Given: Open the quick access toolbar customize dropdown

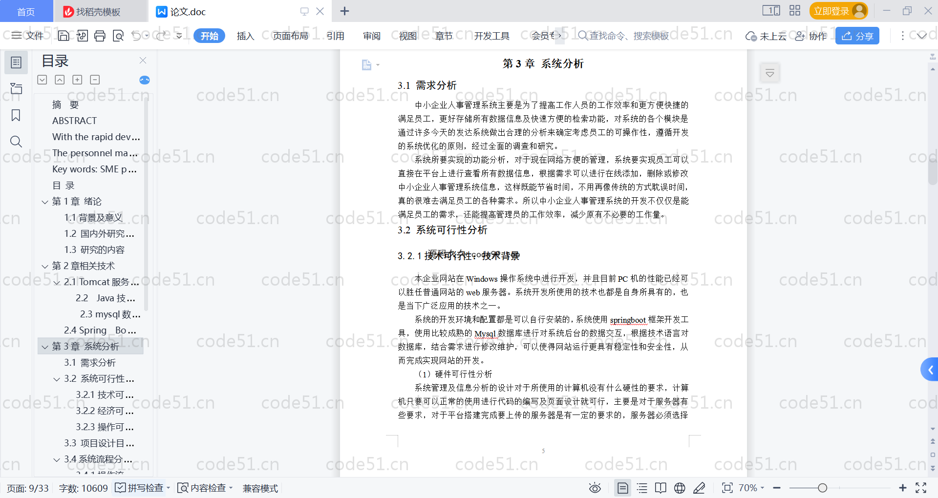Looking at the screenshot, I should [179, 36].
